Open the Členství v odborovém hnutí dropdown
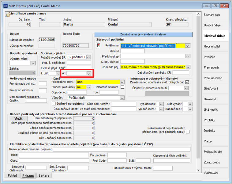This screenshot has width=232, height=184. click(x=186, y=88)
